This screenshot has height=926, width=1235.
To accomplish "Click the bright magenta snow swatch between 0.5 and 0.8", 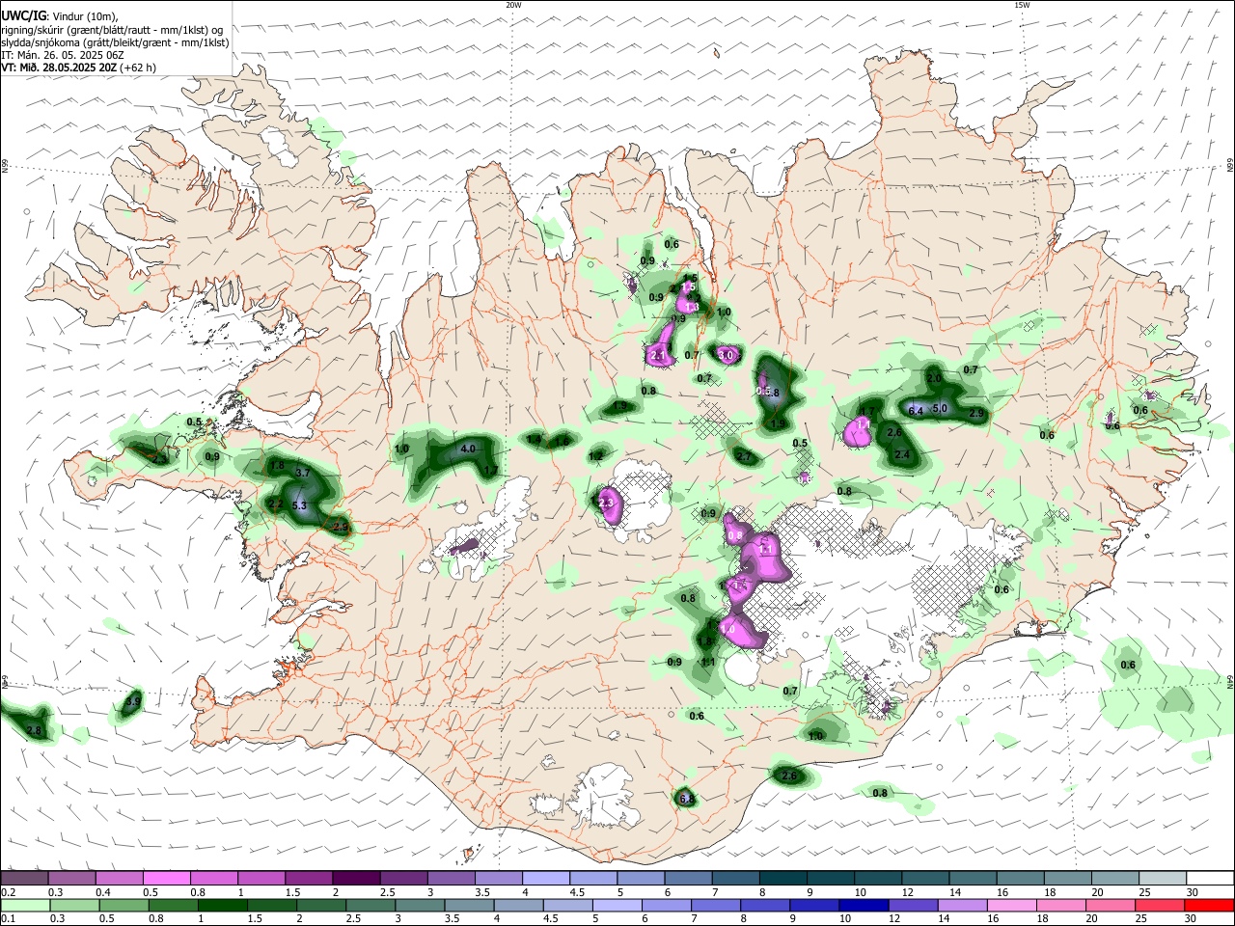I will click(166, 879).
